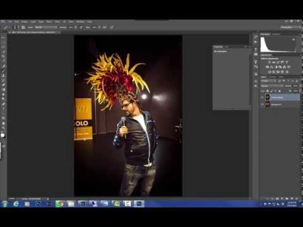Image resolution: width=303 pixels, height=227 pixels.
Task: Click the brush Opacity value field
Action: click(x=70, y=27)
